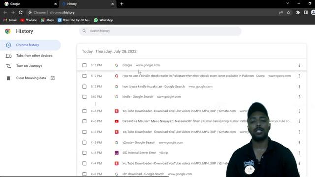Click the 'Today - Thursday, July 28, 2022' heading
Image resolution: width=315 pixels, height=177 pixels.
pos(109,51)
